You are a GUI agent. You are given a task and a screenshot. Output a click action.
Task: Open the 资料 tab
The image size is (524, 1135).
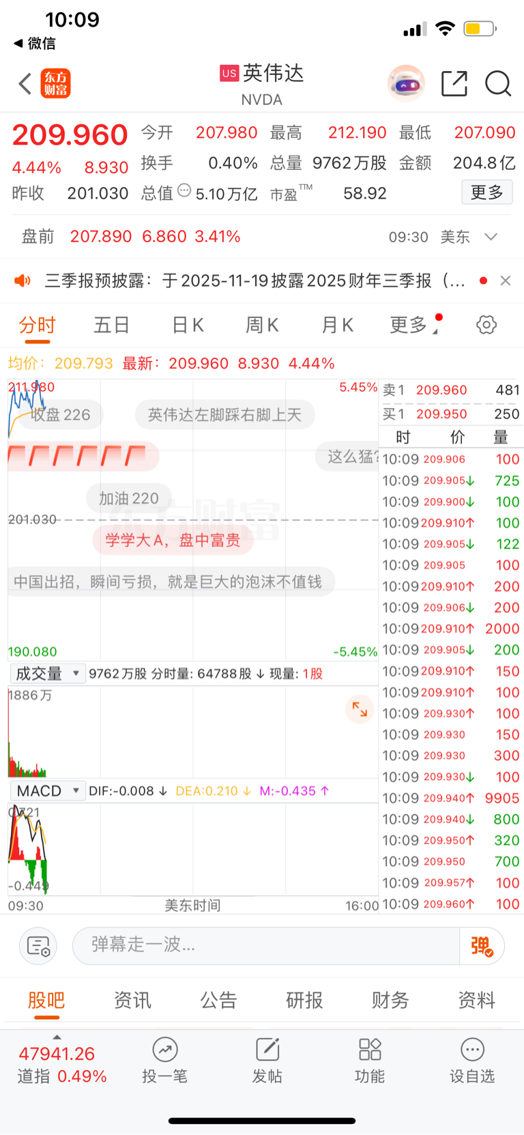click(x=476, y=1001)
